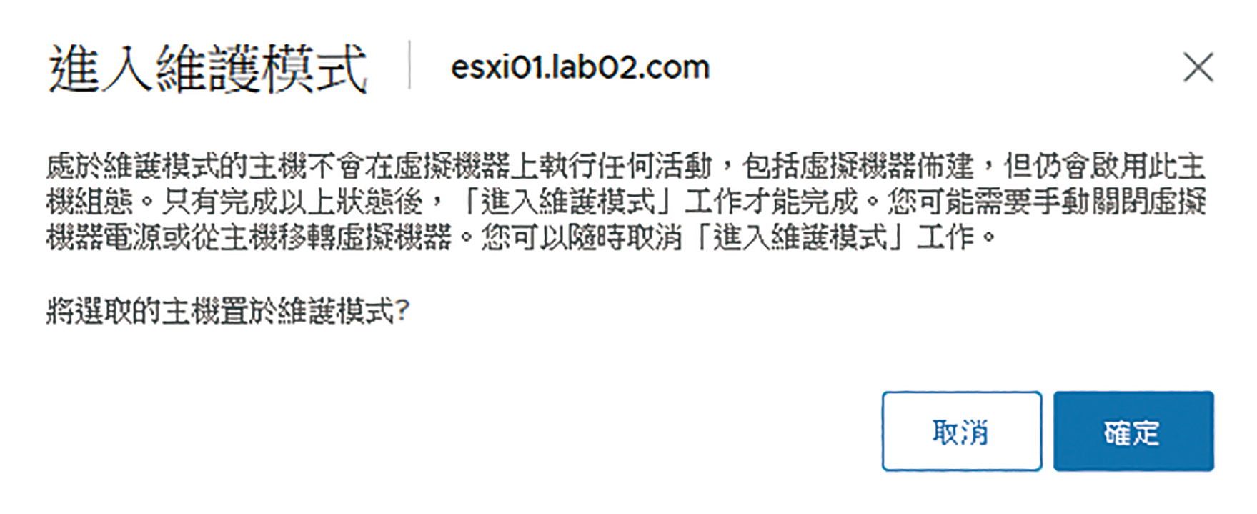
Task: Click quoted 「進入維護模式」 in the third line
Action: pos(800,238)
